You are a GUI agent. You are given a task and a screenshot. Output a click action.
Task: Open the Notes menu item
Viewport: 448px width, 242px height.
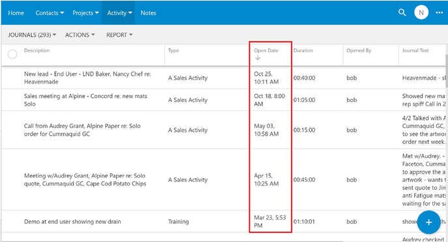coord(148,13)
